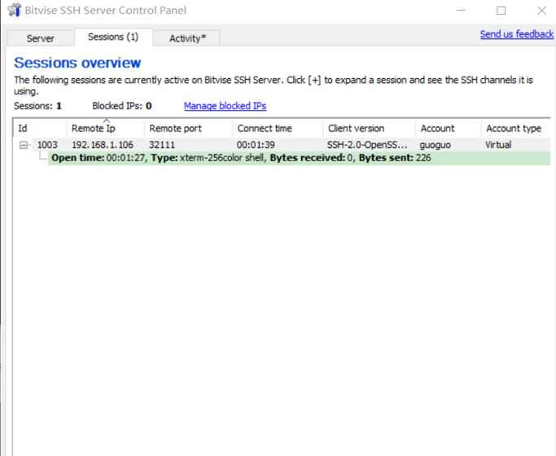Click the Sessions overview heading

(x=77, y=63)
